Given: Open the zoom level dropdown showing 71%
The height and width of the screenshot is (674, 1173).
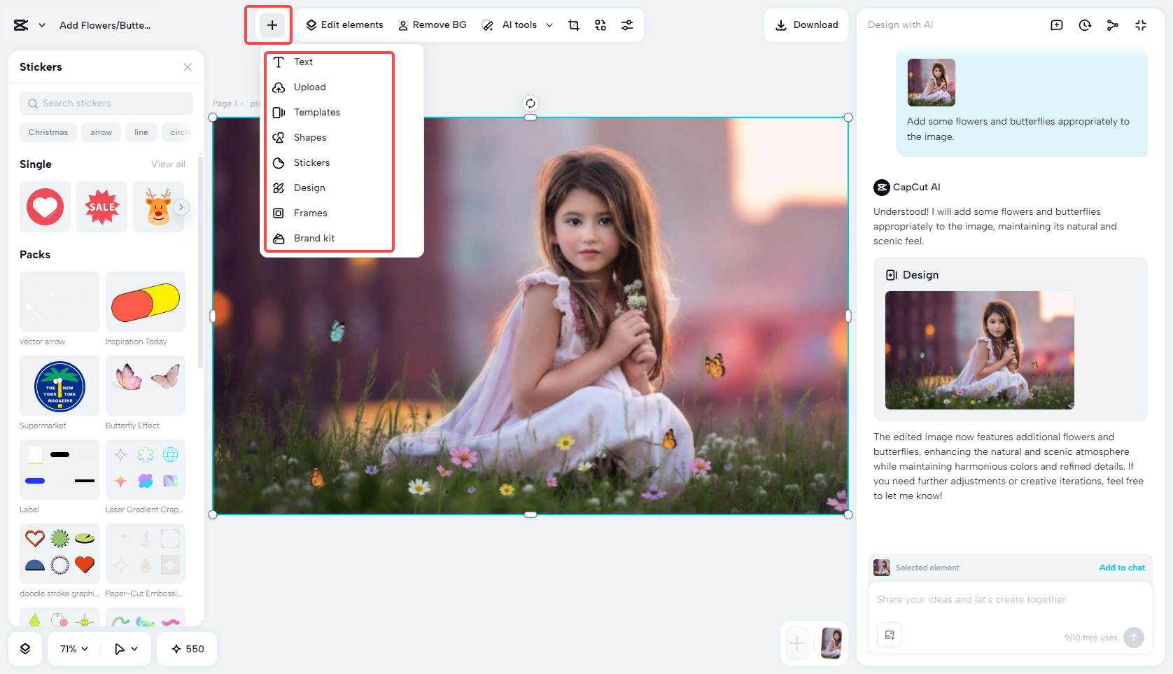Looking at the screenshot, I should coord(73,649).
